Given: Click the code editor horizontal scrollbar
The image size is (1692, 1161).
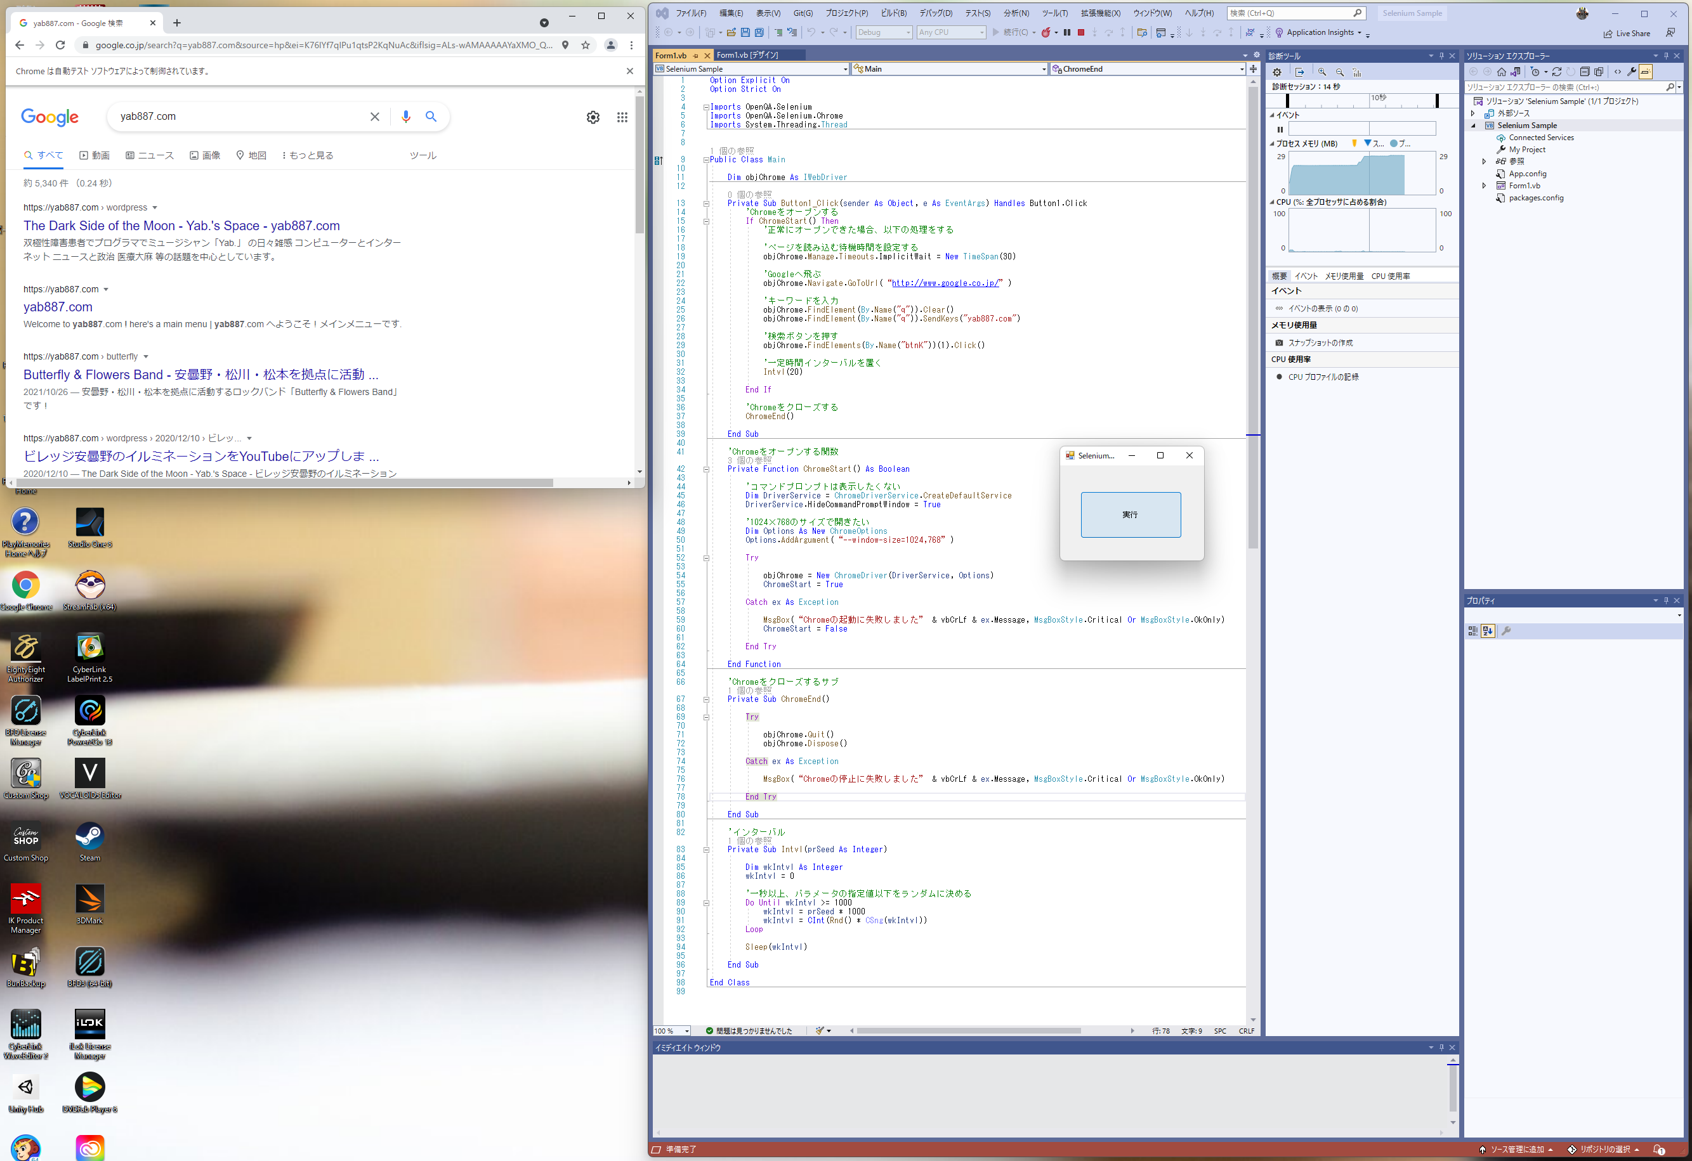Looking at the screenshot, I should (x=968, y=1031).
